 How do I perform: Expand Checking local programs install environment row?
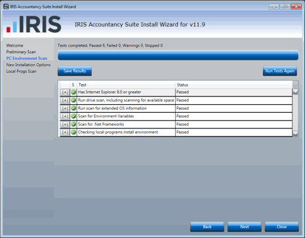click(65, 132)
